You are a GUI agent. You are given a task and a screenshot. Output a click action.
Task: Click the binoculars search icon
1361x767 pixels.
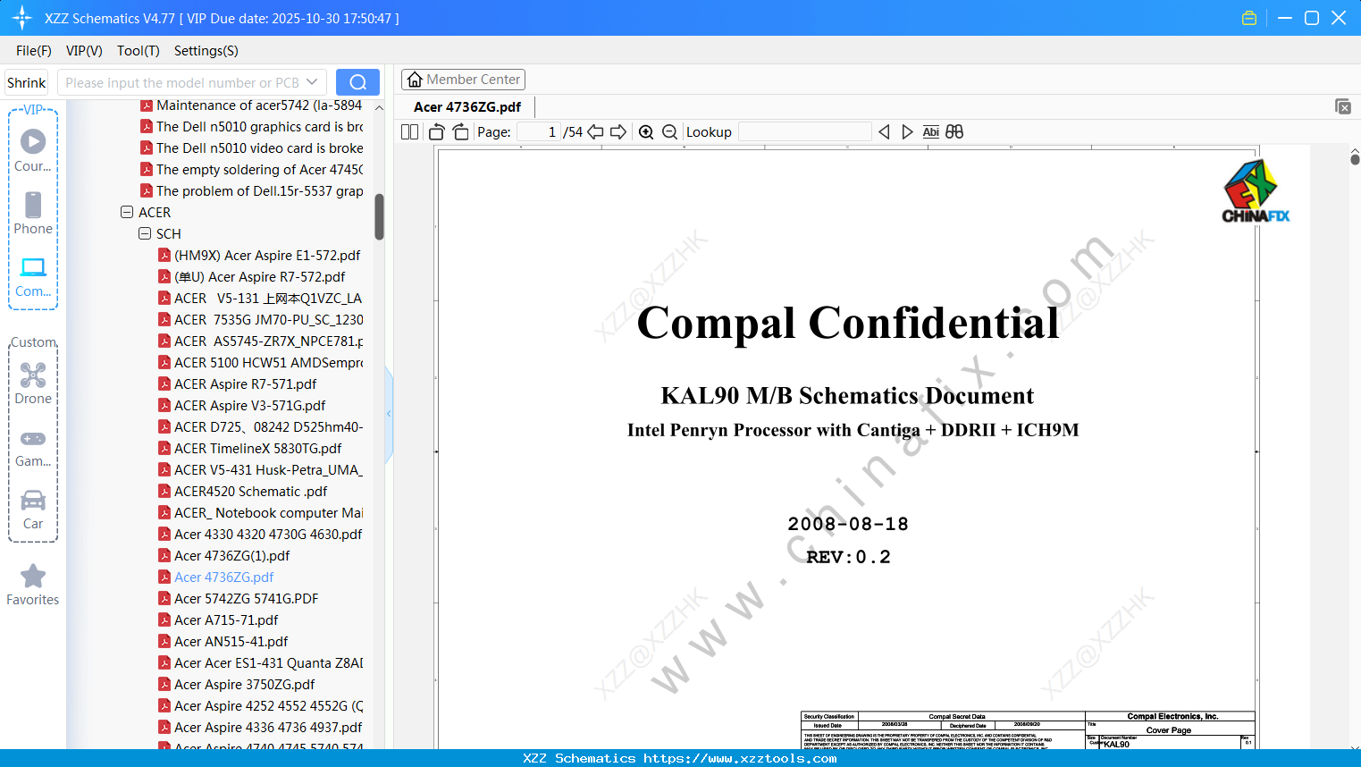954,132
